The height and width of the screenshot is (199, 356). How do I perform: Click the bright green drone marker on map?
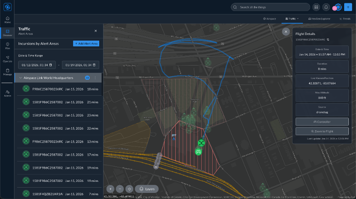(x=201, y=143)
